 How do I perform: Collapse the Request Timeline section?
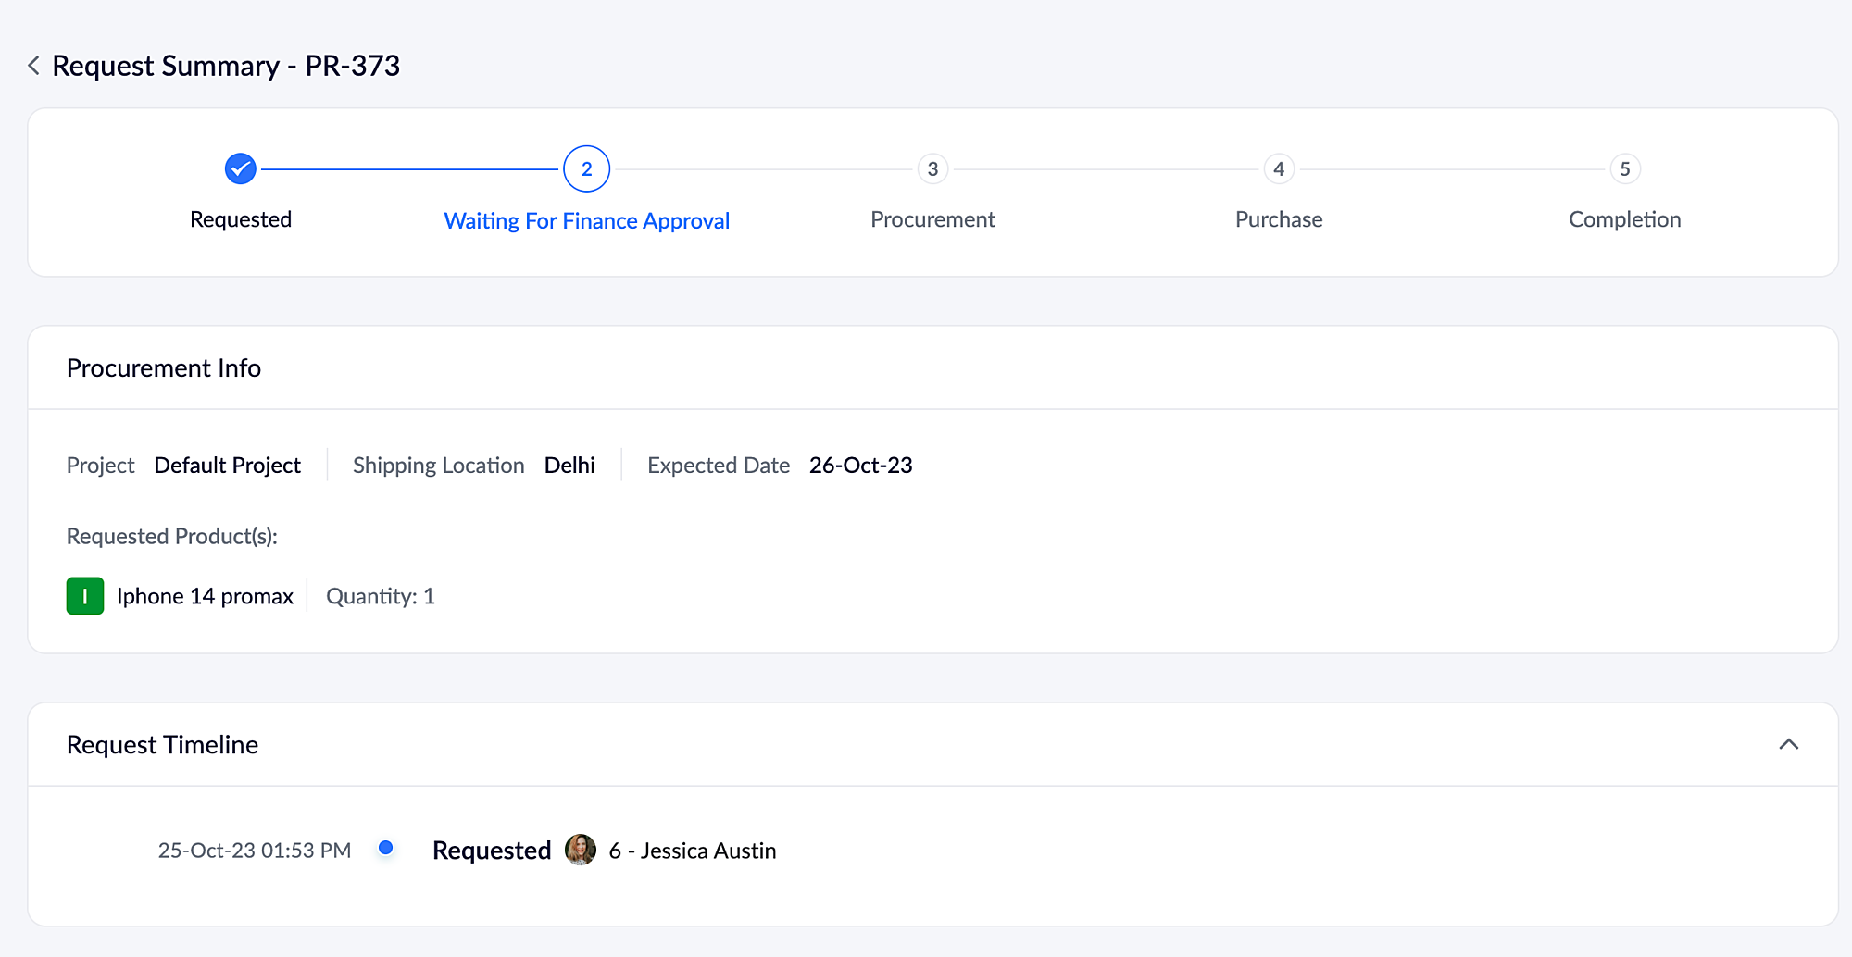tap(1788, 744)
